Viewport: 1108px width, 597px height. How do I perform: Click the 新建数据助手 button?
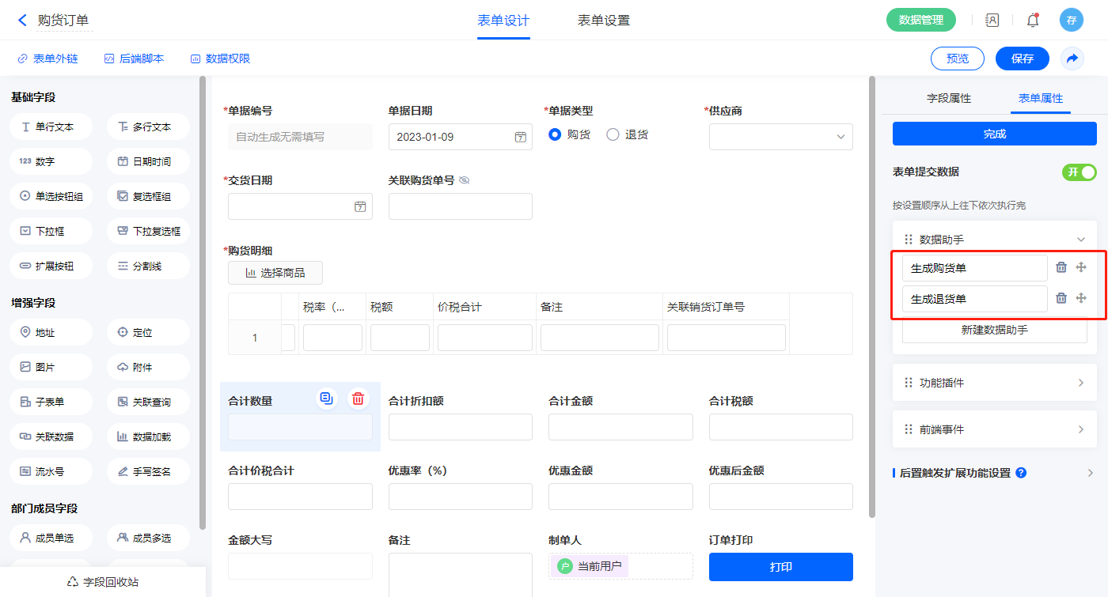click(x=994, y=330)
